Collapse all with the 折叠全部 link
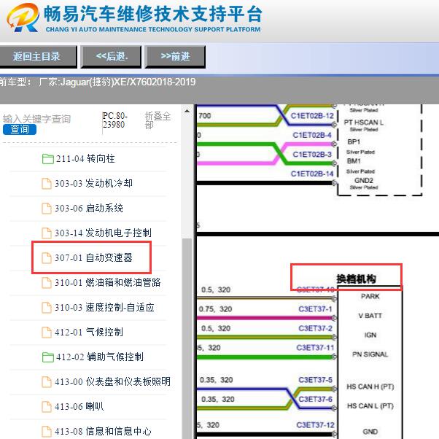Screen dimensions: 439x439 pyautogui.click(x=158, y=120)
